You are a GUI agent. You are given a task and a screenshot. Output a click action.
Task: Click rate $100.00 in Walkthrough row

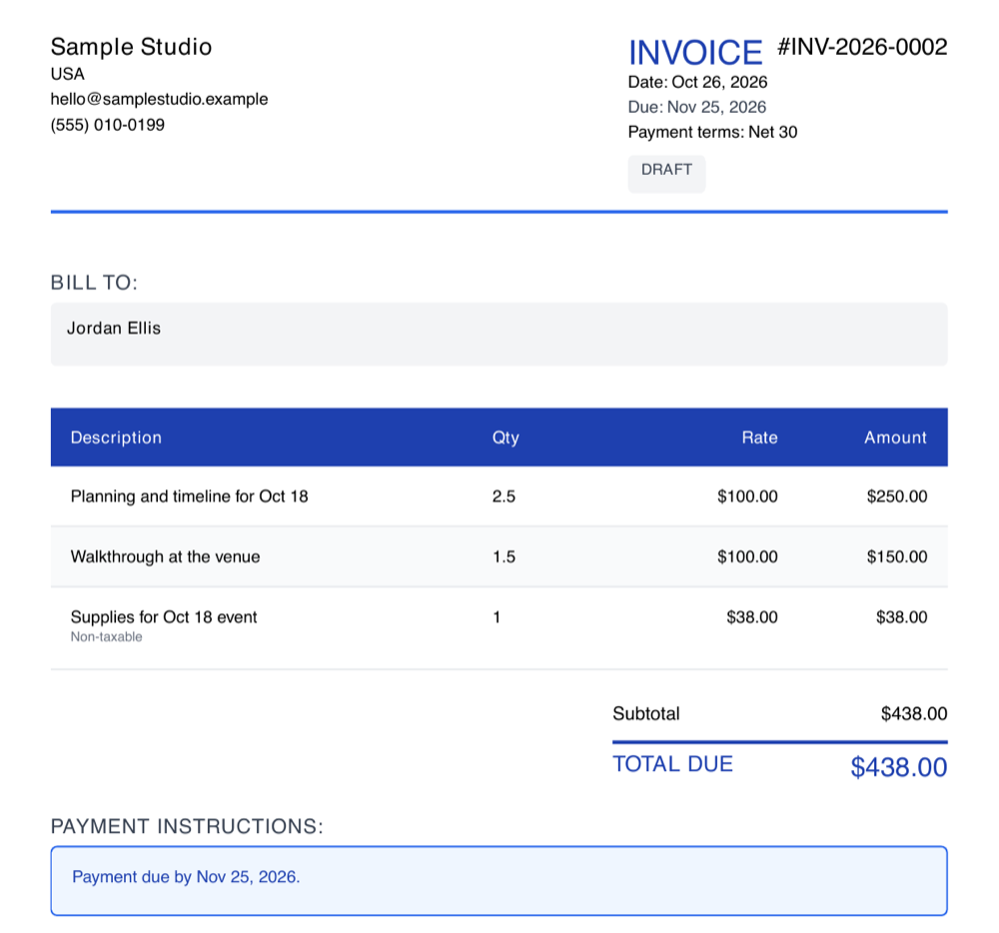[747, 556]
